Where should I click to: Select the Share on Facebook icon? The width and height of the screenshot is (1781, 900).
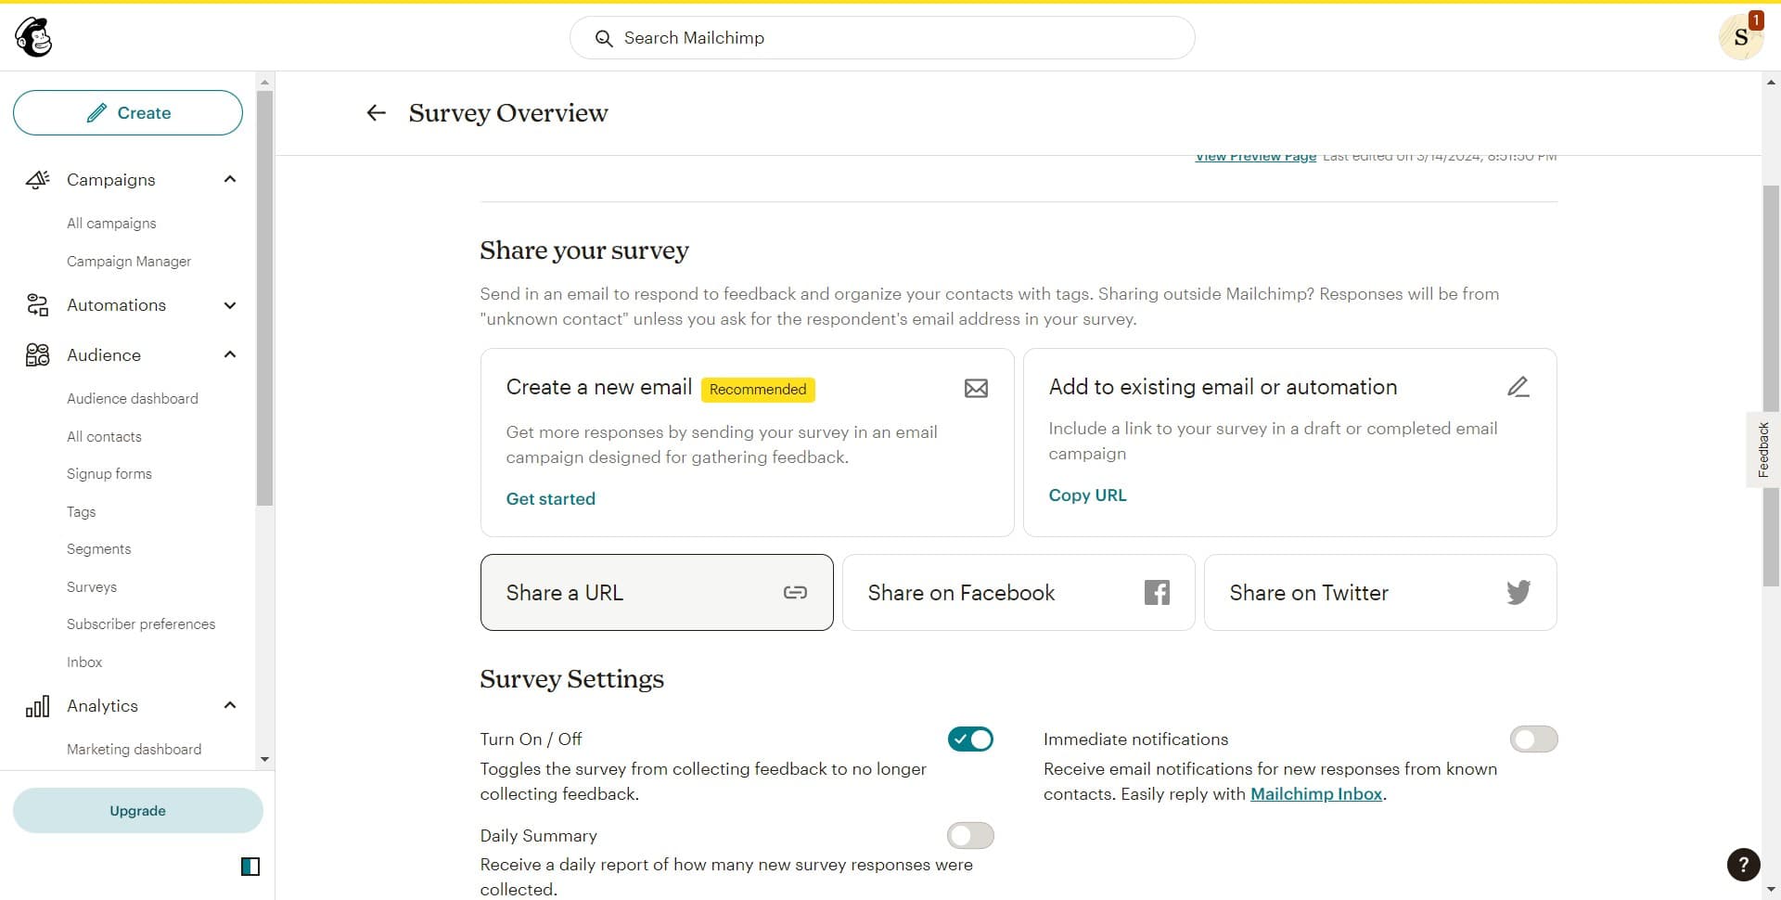1156,592
